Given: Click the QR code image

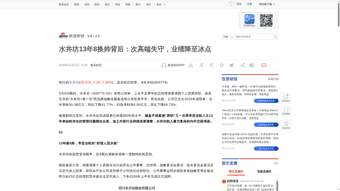Looking at the screenshot, I should pyautogui.click(x=266, y=21).
